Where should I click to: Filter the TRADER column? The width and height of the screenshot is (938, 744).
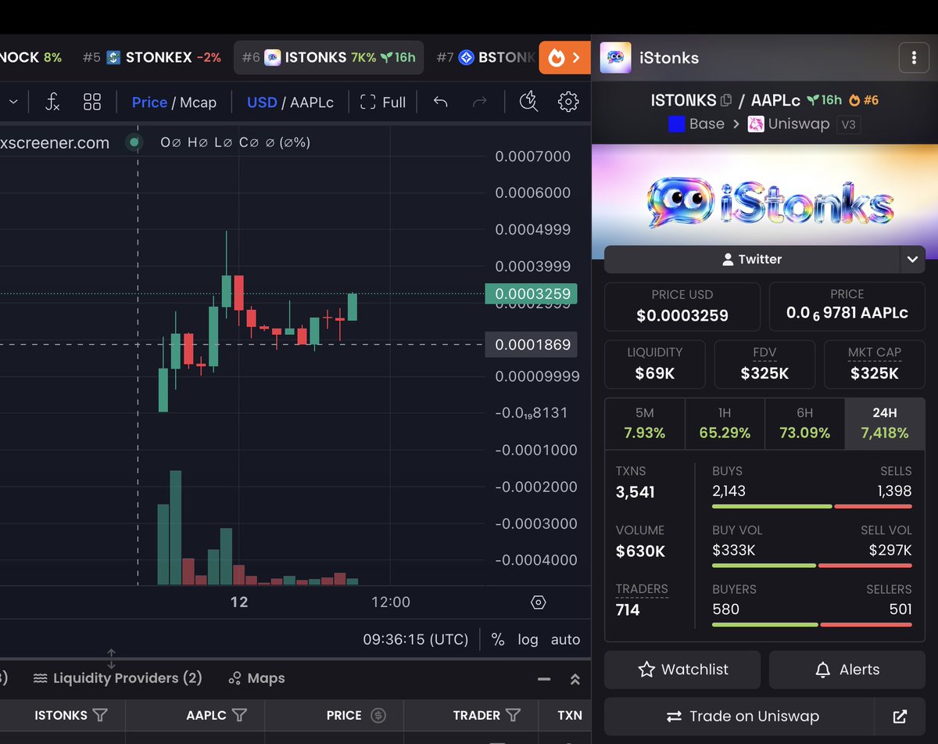(x=513, y=715)
